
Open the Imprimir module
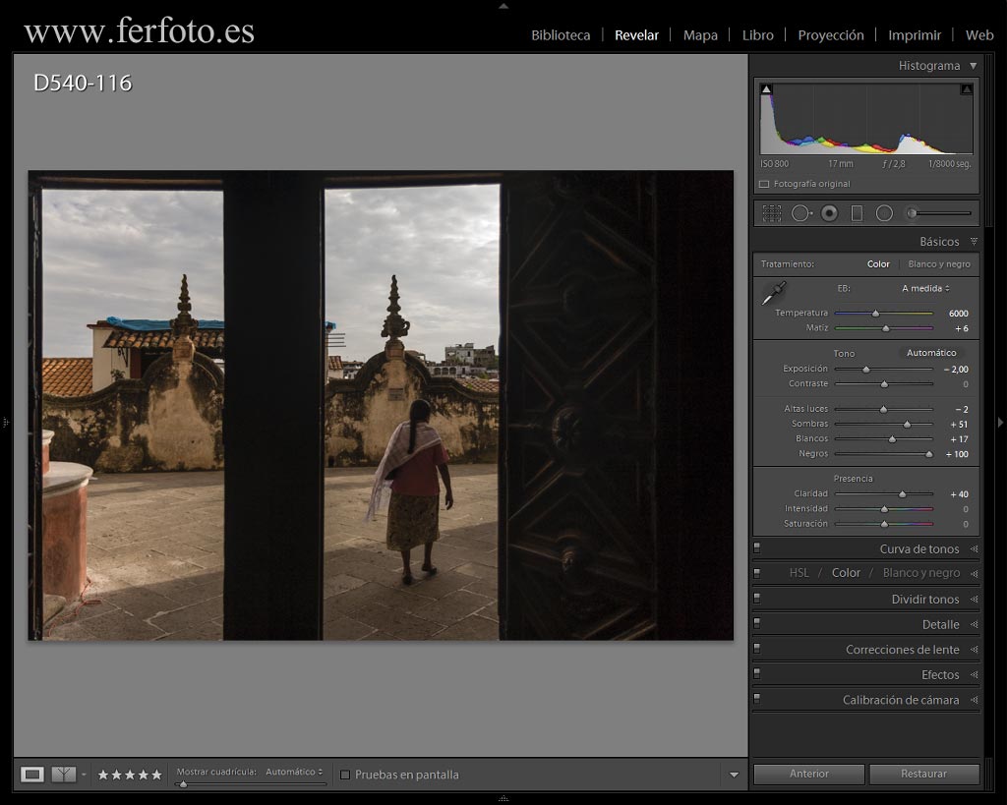coord(915,35)
